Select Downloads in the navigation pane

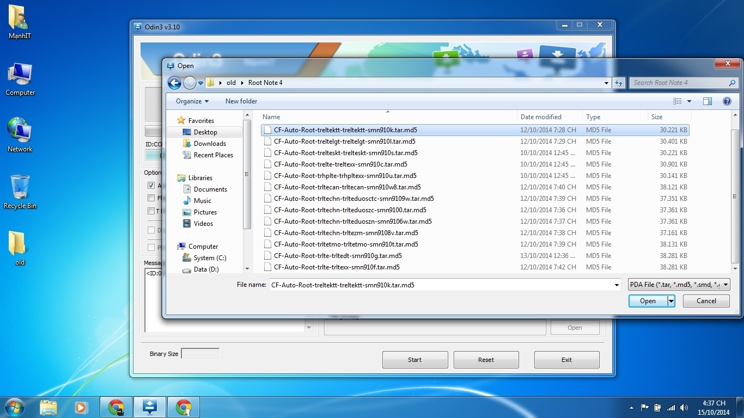click(x=210, y=144)
